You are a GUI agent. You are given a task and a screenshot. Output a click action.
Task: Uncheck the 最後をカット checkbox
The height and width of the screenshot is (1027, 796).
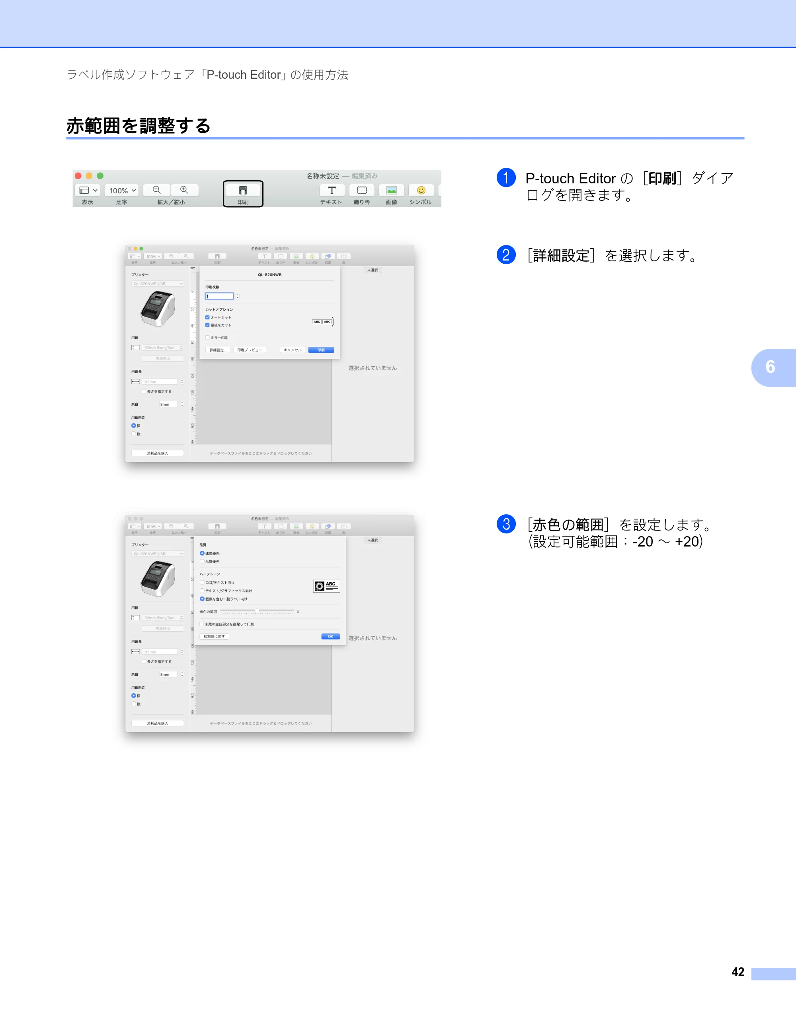207,325
